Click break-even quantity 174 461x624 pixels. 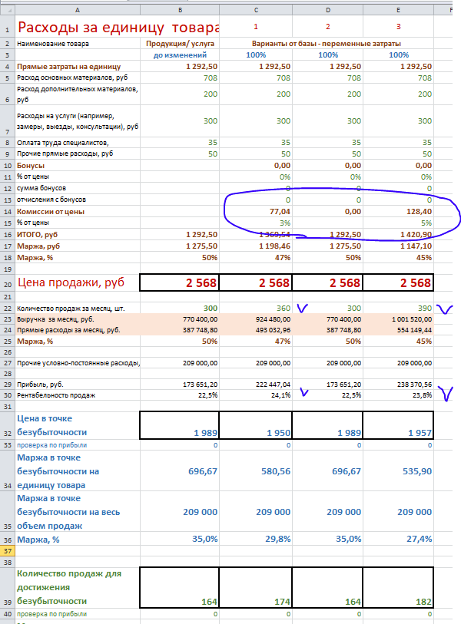pos(282,602)
